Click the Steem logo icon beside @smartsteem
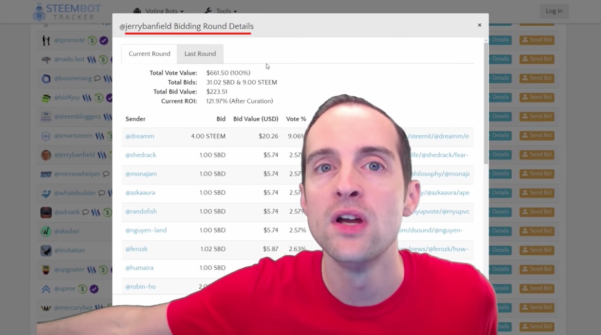601x335 pixels. 99,136
